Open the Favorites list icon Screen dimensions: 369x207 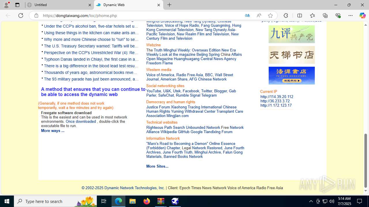[x=312, y=16]
